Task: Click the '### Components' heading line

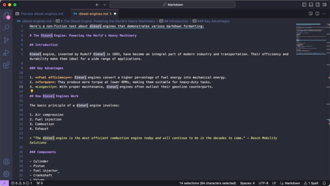Action: point(42,152)
